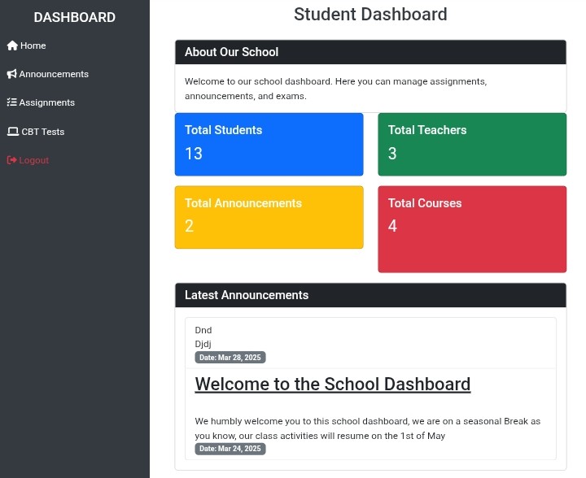Open the Assignments sidebar link
The height and width of the screenshot is (478, 586).
coord(47,103)
